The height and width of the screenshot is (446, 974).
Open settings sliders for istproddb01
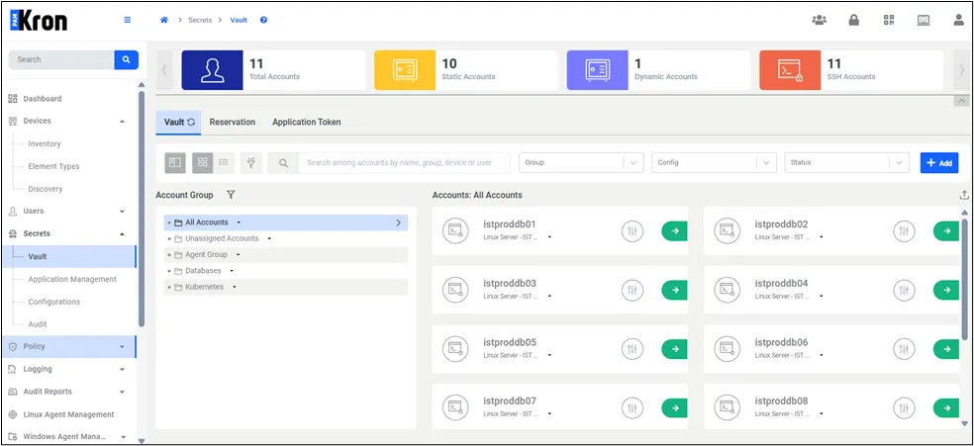(633, 230)
